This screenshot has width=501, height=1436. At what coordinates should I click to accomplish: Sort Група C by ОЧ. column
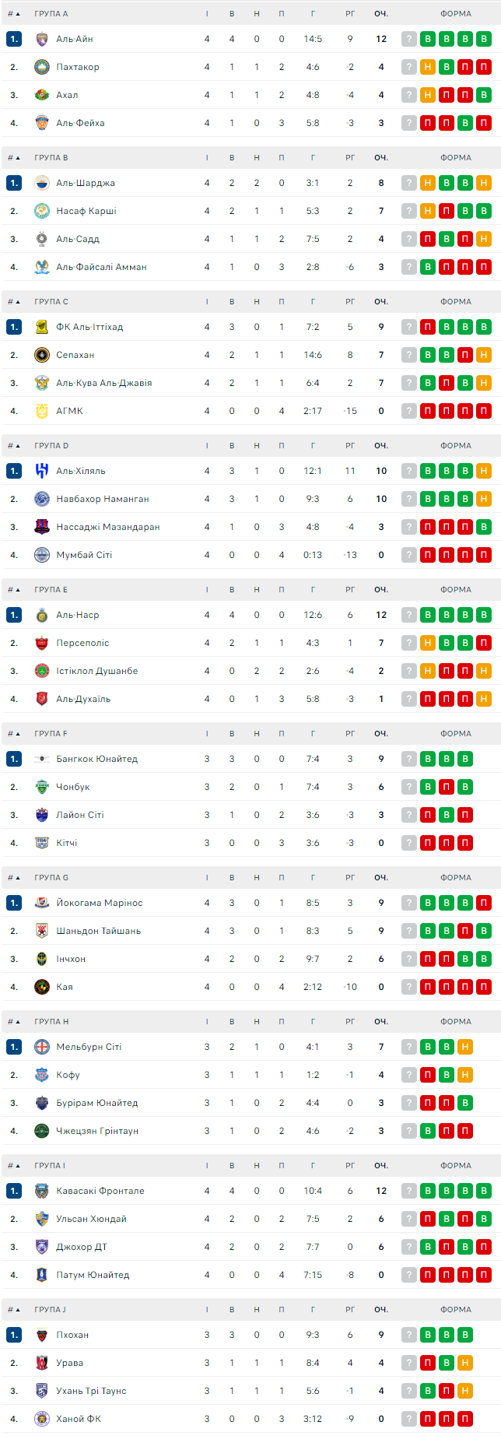(x=381, y=302)
